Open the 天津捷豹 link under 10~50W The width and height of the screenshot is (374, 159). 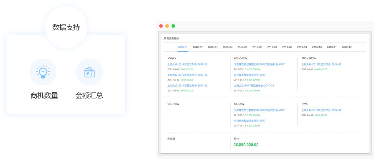coord(259,110)
